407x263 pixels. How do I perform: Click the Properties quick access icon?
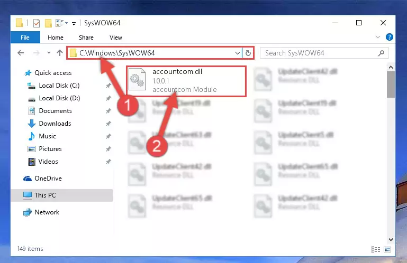tap(37, 23)
